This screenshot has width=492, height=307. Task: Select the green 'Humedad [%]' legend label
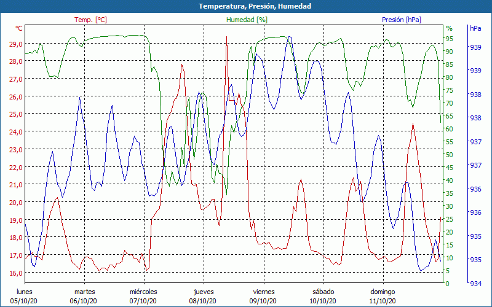click(247, 20)
